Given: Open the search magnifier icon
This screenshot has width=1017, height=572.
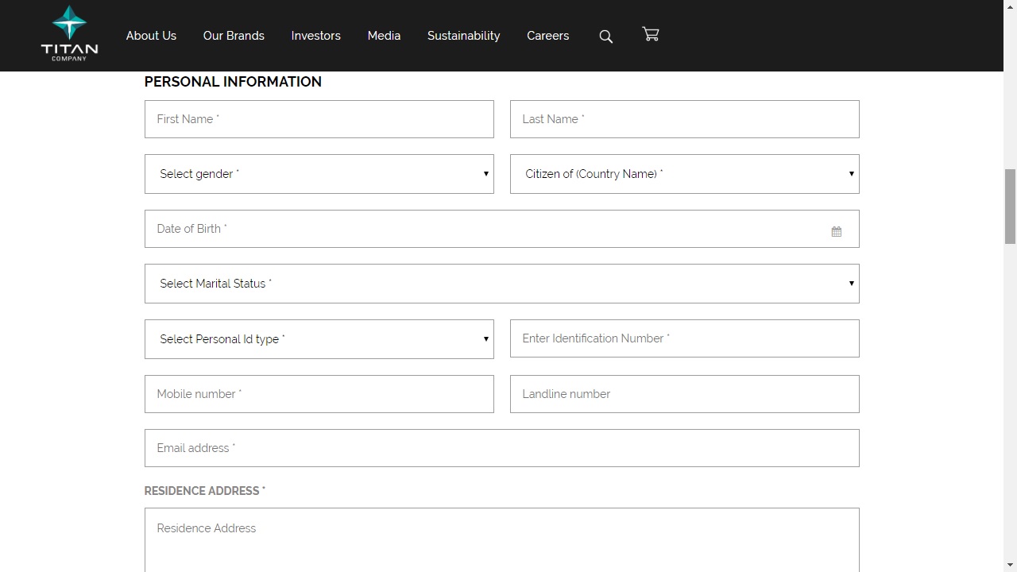Looking at the screenshot, I should [x=605, y=37].
